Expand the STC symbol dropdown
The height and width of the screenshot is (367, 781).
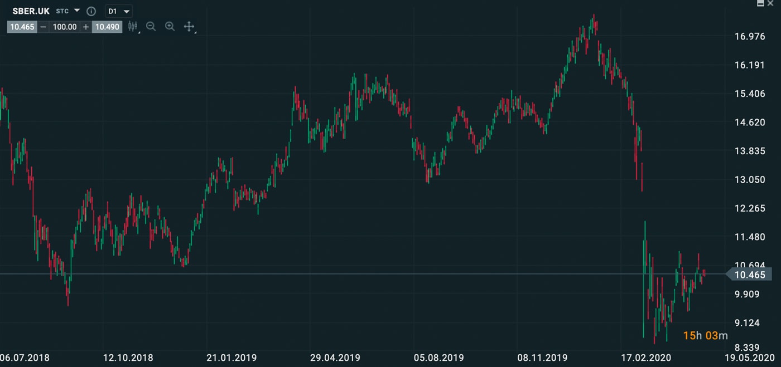tap(76, 11)
